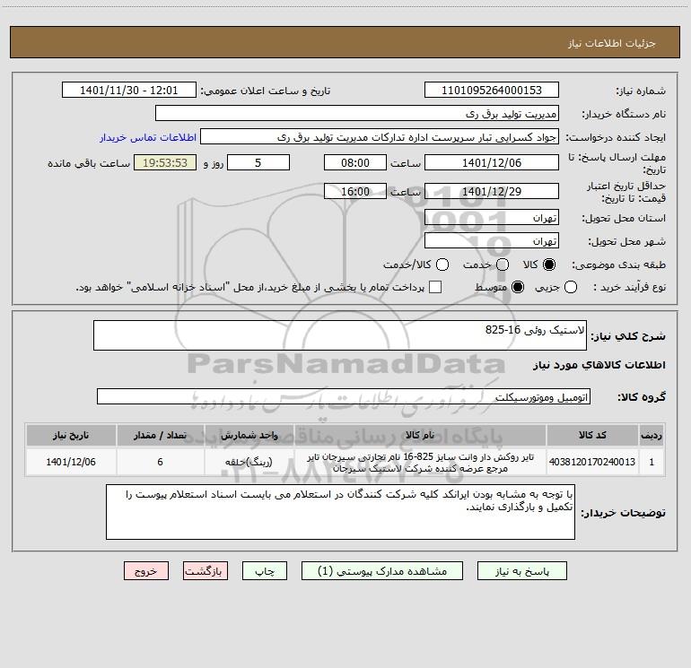The width and height of the screenshot is (691, 668).
Task: Click the announcement date field 1401/11/30 - 12:01
Action: tap(129, 91)
